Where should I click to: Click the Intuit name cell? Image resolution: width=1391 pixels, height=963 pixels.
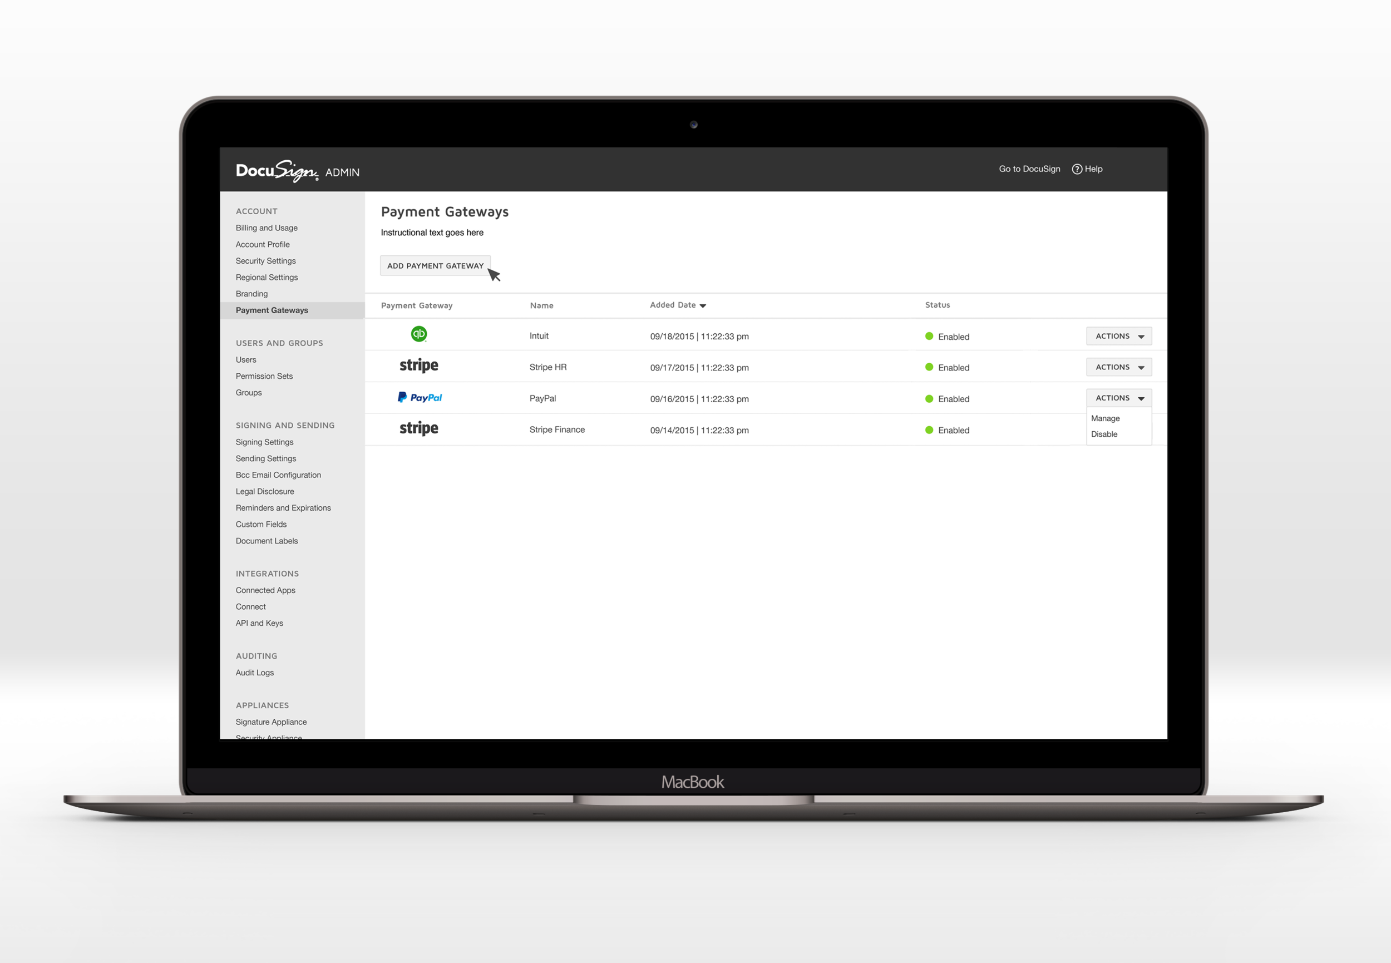coord(539,335)
